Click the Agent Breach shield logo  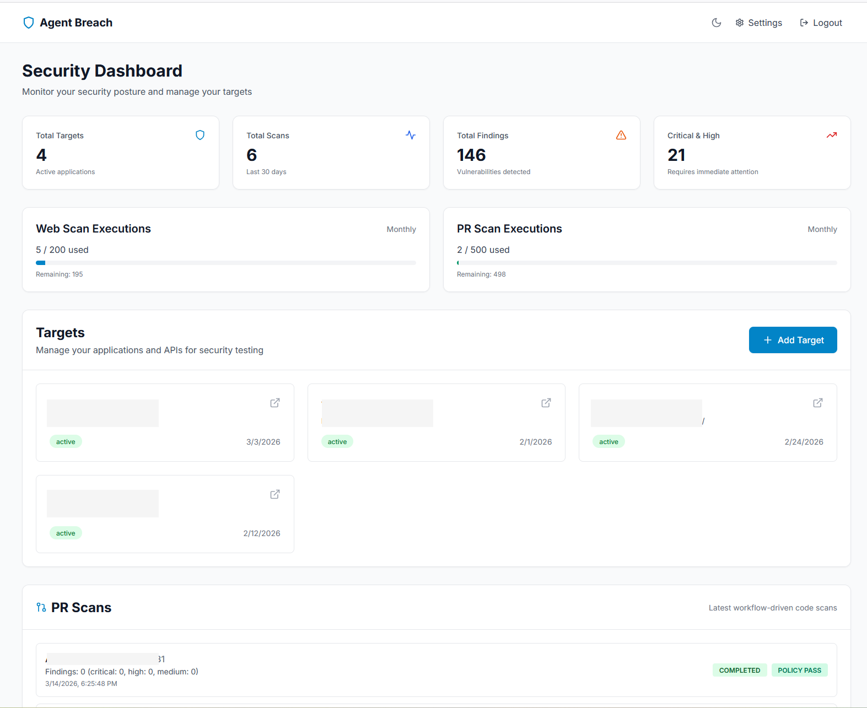click(29, 23)
